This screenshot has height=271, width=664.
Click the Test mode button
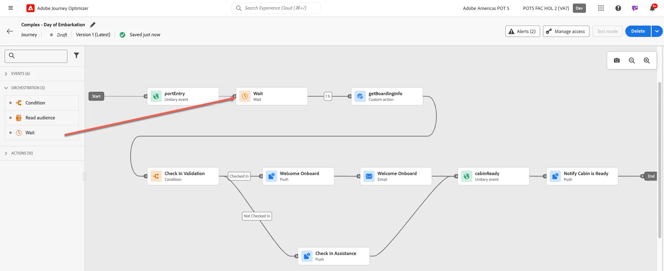click(607, 31)
